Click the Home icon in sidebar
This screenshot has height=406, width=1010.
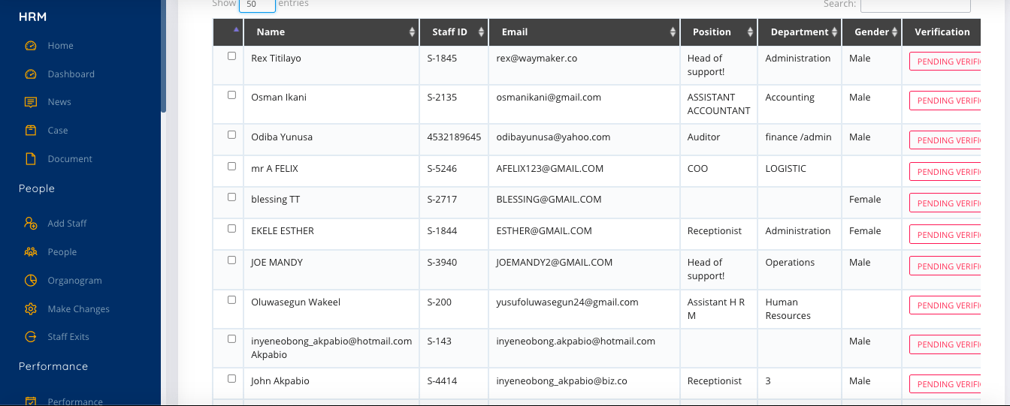(x=31, y=46)
